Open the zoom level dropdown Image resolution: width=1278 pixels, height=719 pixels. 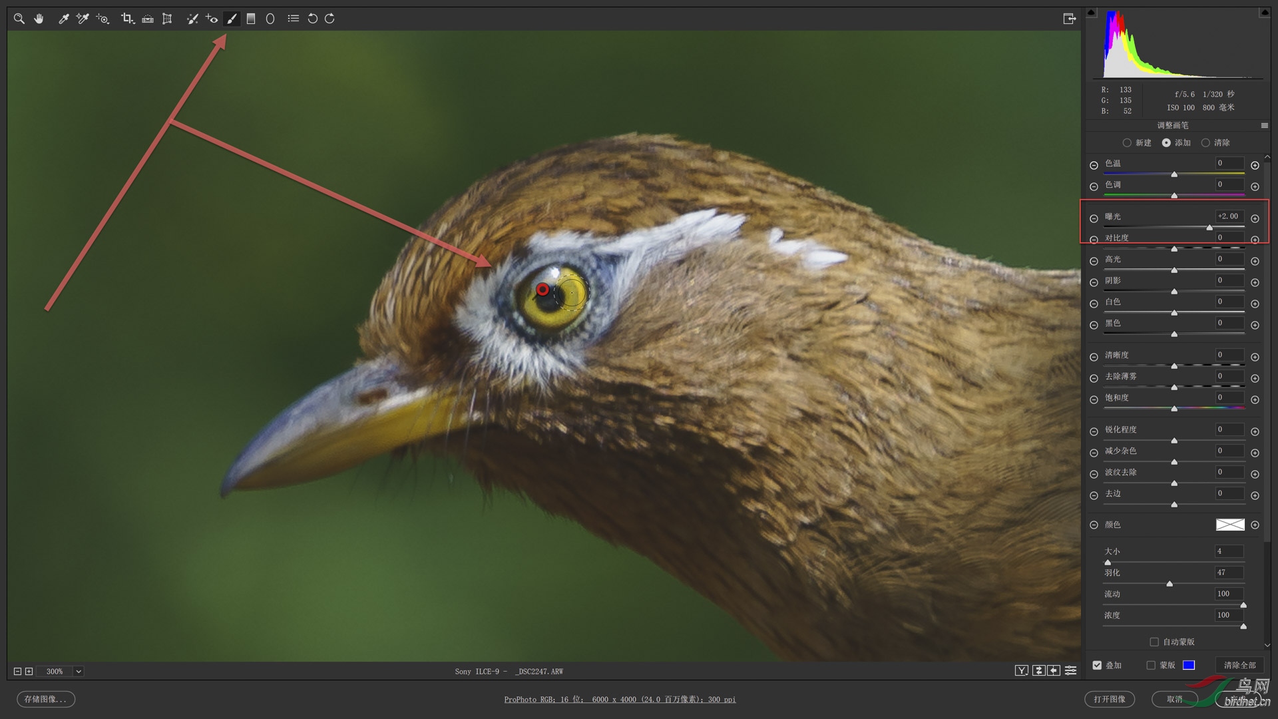pyautogui.click(x=79, y=671)
